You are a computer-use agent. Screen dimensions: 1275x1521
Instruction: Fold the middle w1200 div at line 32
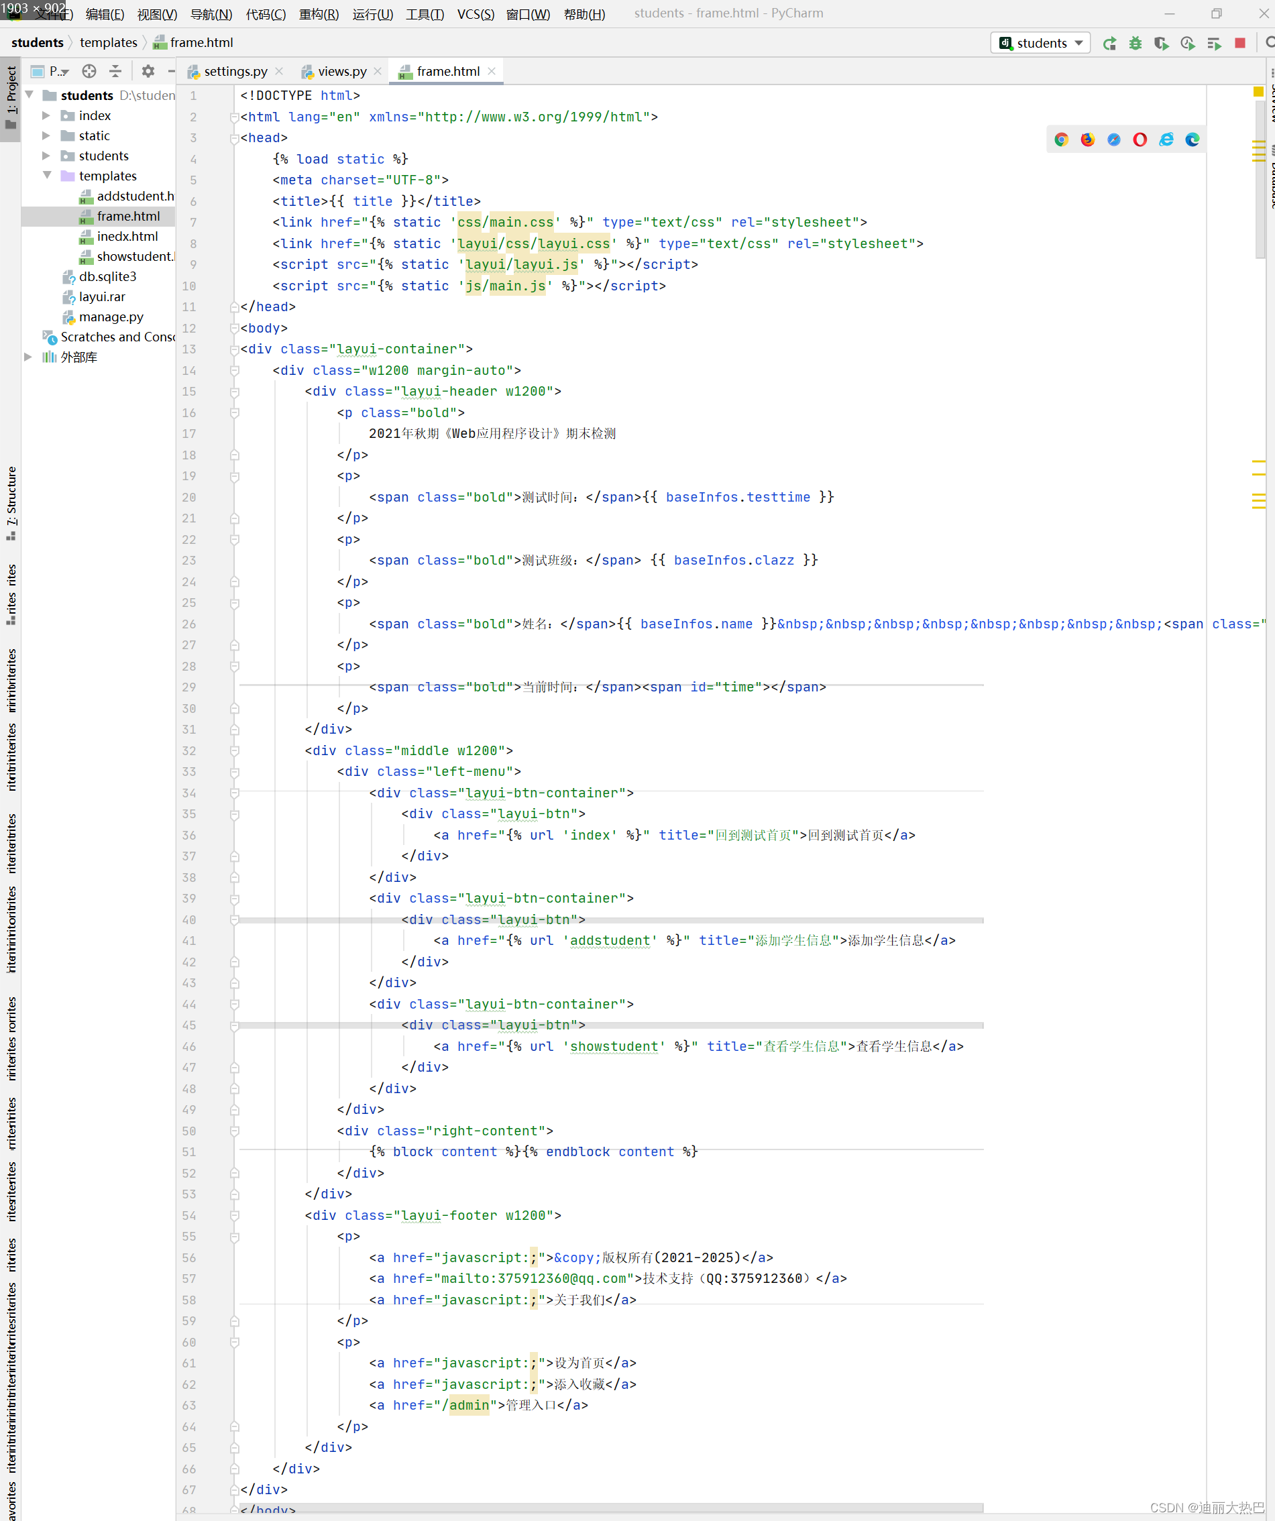tap(235, 751)
